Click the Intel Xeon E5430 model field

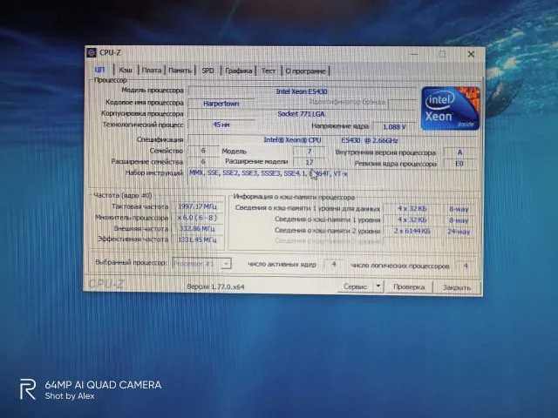(302, 91)
